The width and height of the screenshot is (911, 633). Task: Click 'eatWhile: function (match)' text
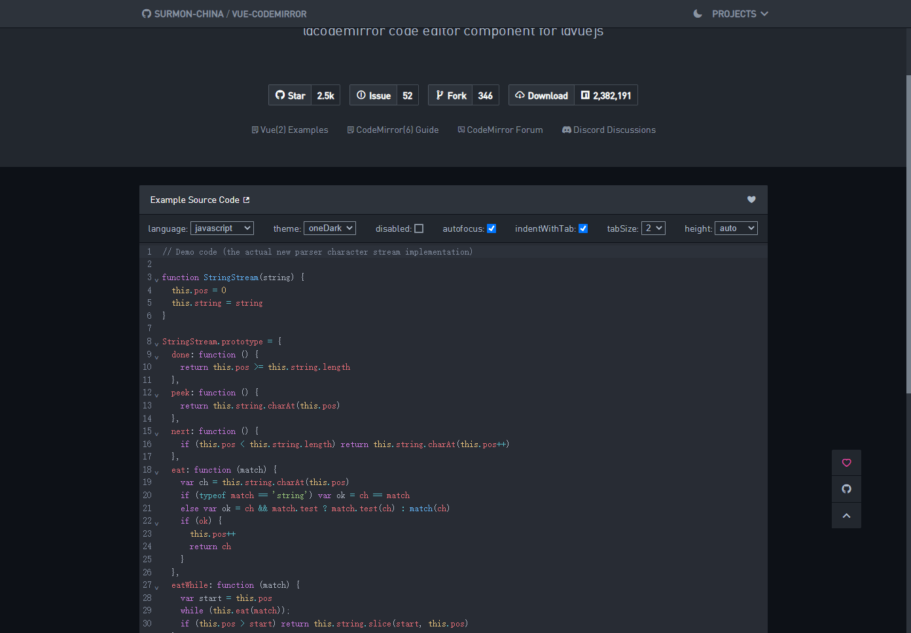pos(230,585)
